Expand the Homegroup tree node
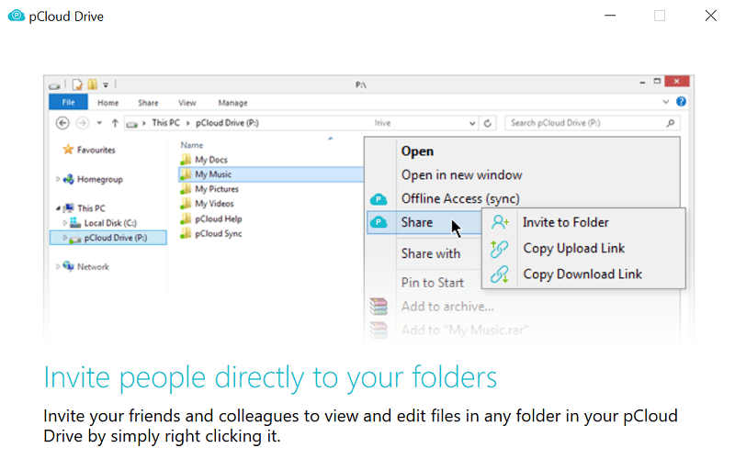 pyautogui.click(x=59, y=180)
